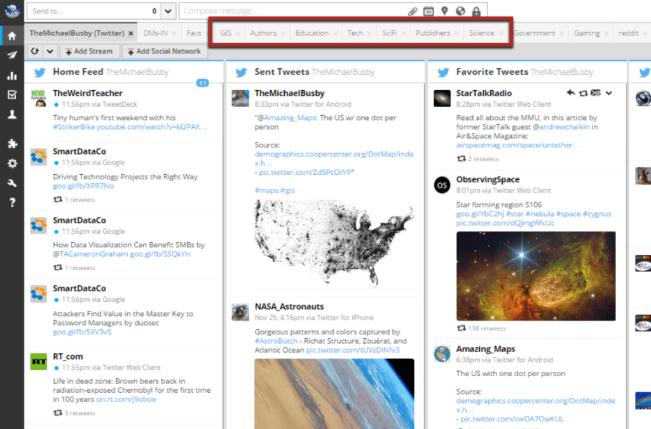Toggle message privacy with the lock icon
This screenshot has width=651, height=429.
tap(476, 11)
